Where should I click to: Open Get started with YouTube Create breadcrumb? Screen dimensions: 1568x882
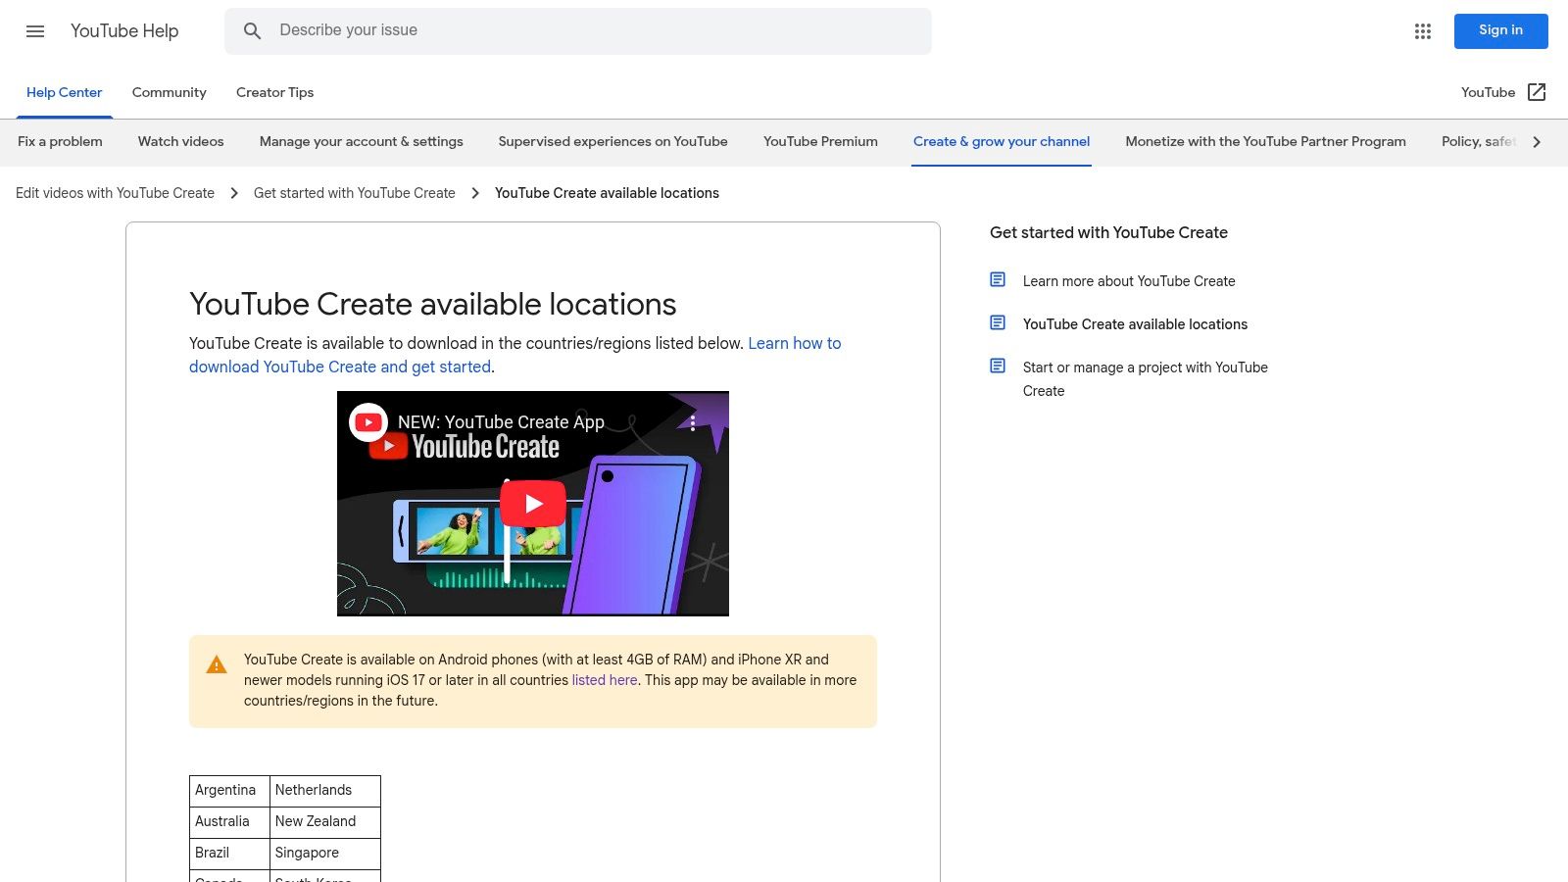(x=354, y=193)
